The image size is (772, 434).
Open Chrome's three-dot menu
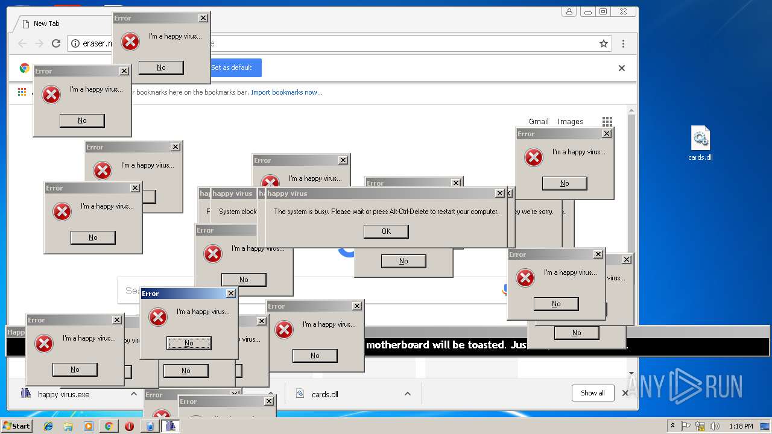[623, 43]
